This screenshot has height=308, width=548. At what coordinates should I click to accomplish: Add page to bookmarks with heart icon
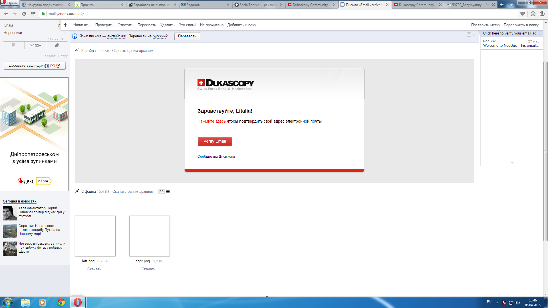pos(523,14)
